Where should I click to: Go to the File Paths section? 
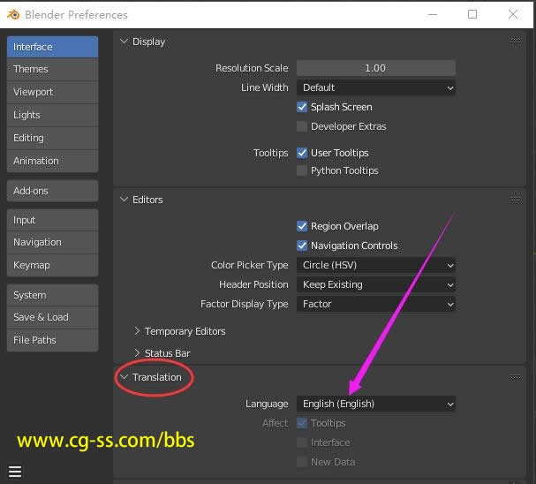pyautogui.click(x=51, y=340)
